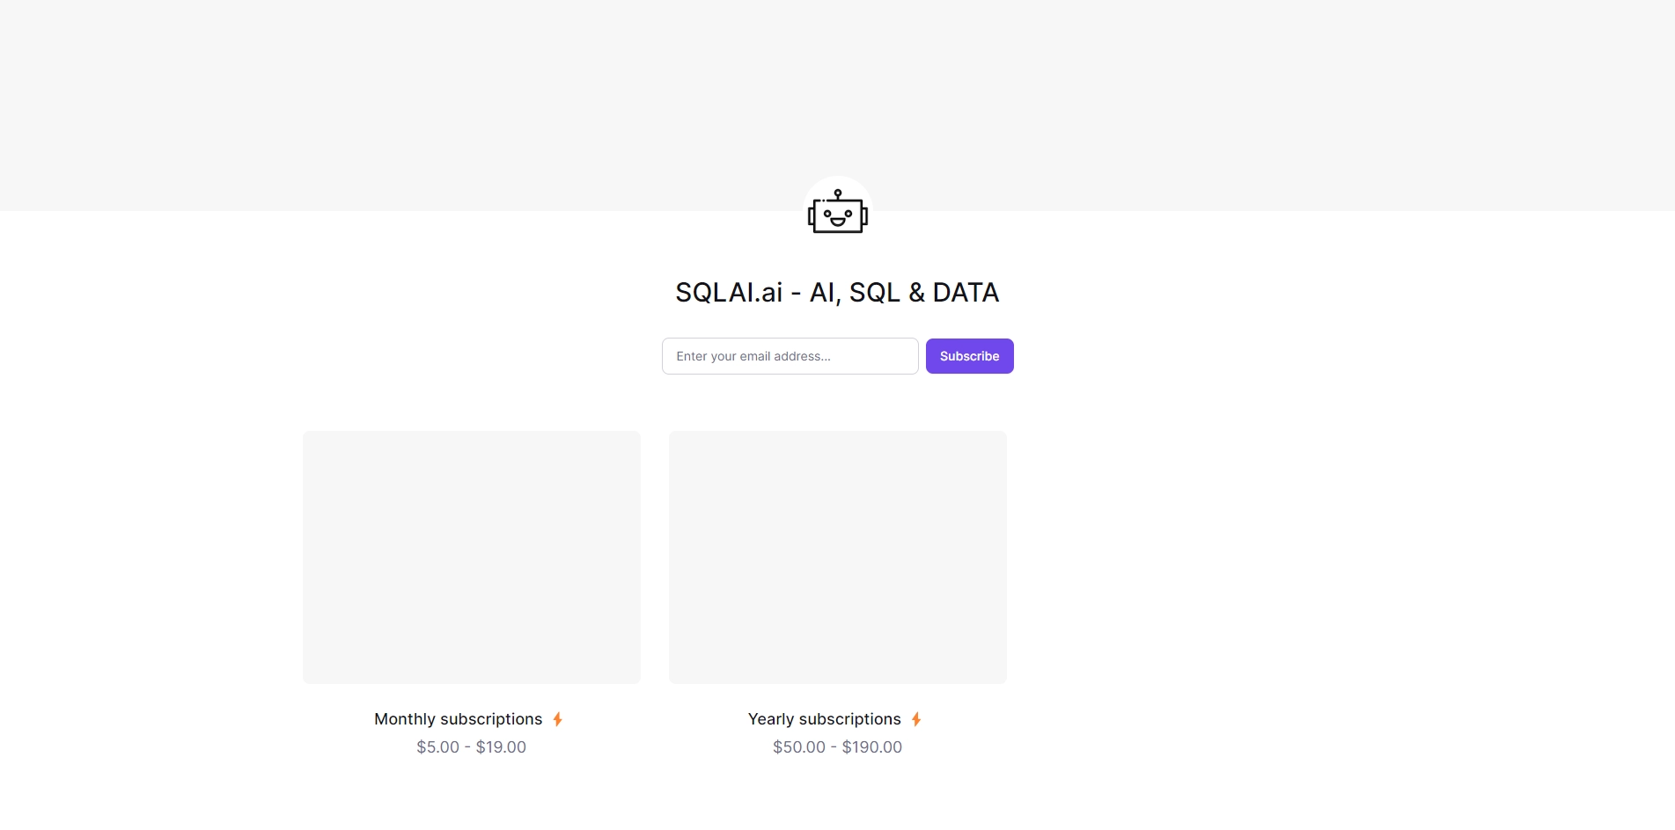The width and height of the screenshot is (1675, 830).
Task: Open the Monthly subscriptions product image
Action: point(472,557)
